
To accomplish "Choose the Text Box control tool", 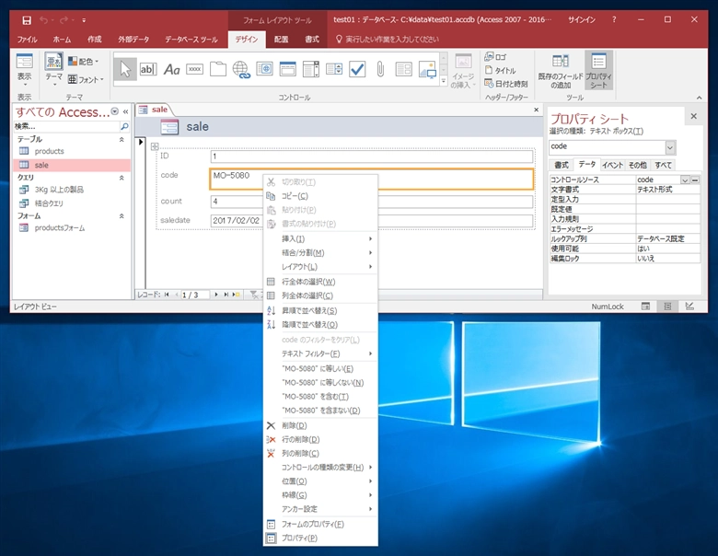I will point(148,70).
